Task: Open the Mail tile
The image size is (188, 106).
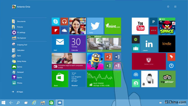Action: click(60, 44)
